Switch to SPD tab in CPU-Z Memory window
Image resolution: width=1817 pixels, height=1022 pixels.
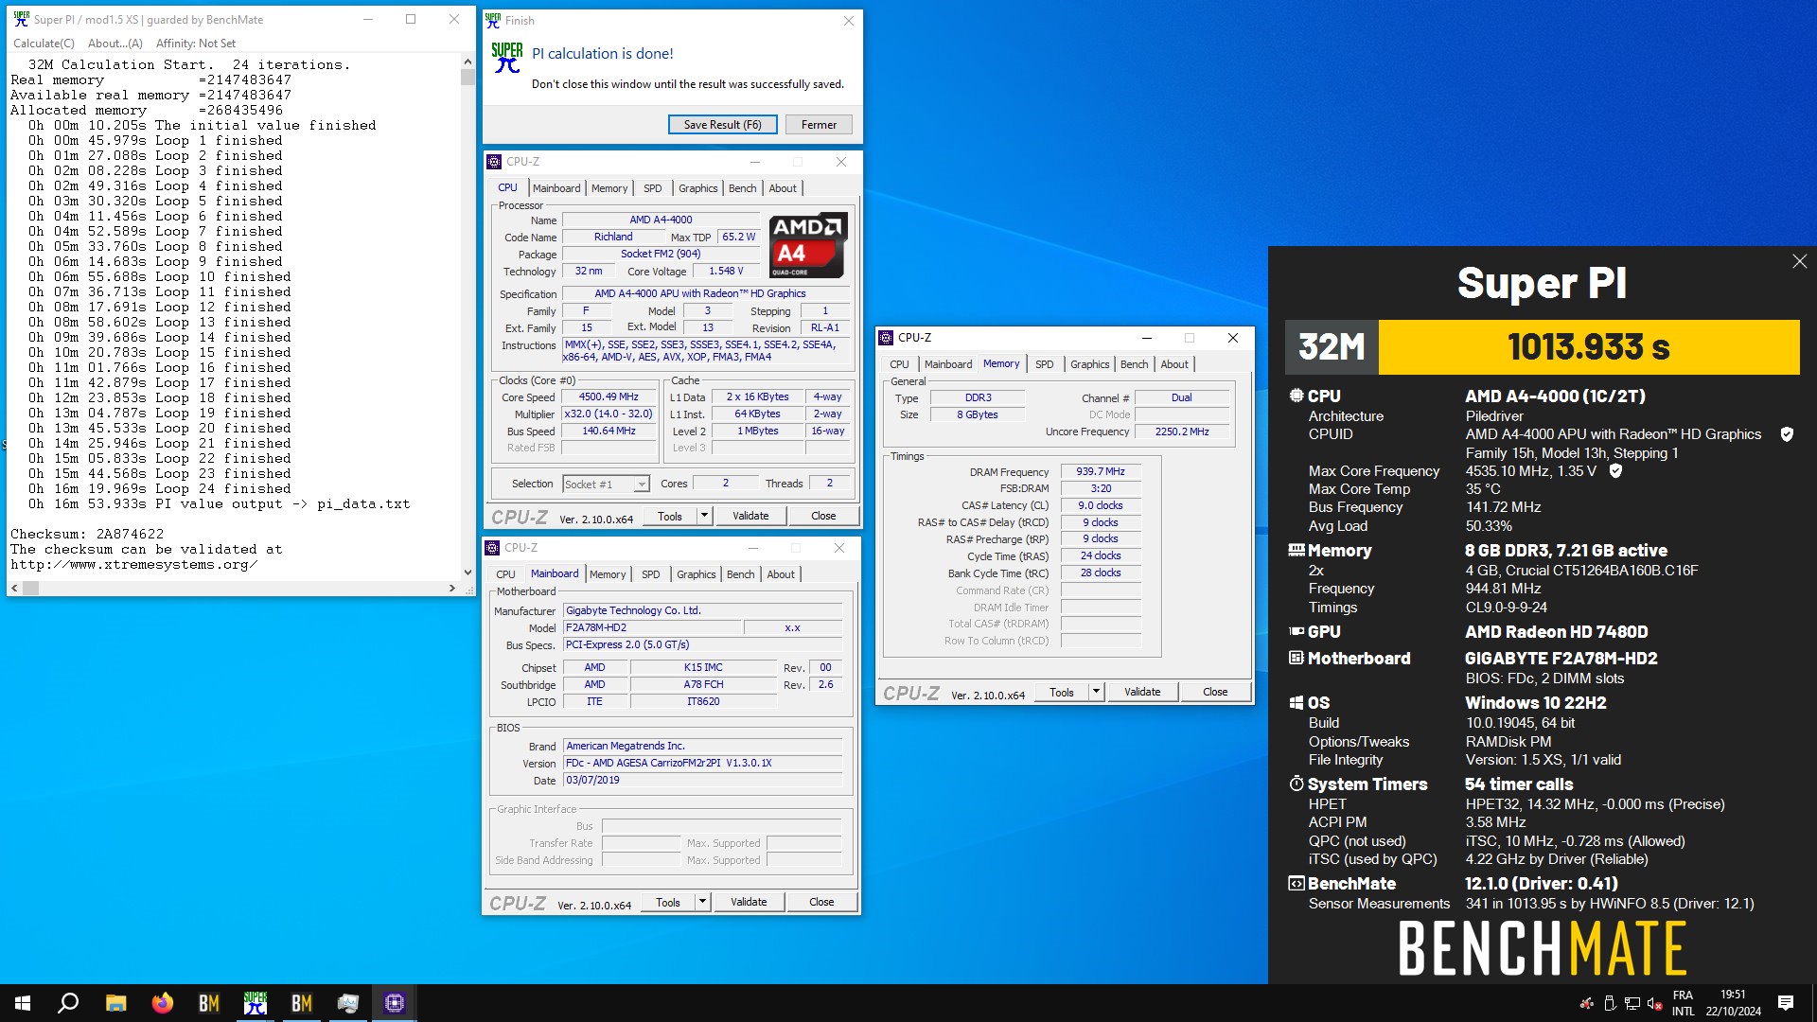1044,364
